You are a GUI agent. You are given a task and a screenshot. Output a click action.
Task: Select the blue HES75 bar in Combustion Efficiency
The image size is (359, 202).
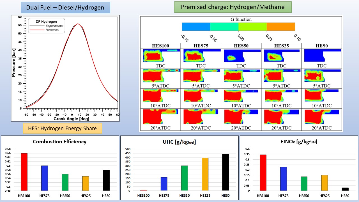45,178
